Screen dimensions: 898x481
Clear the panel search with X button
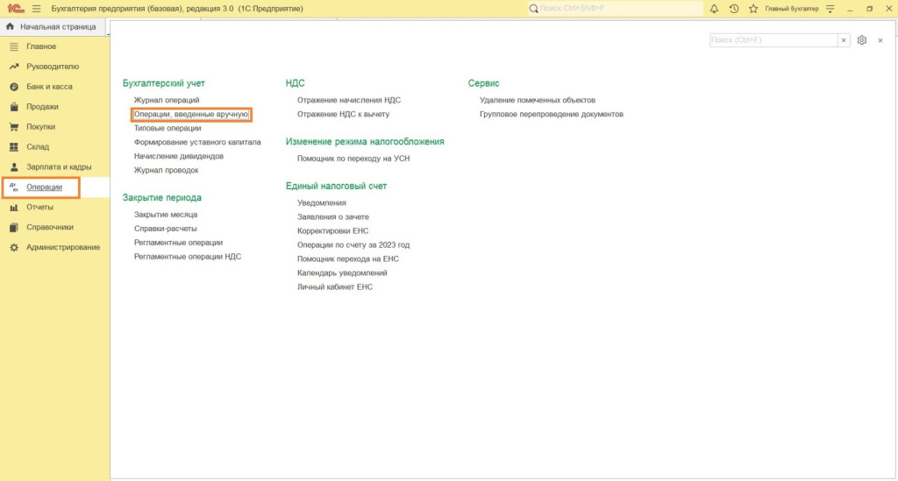click(x=844, y=40)
